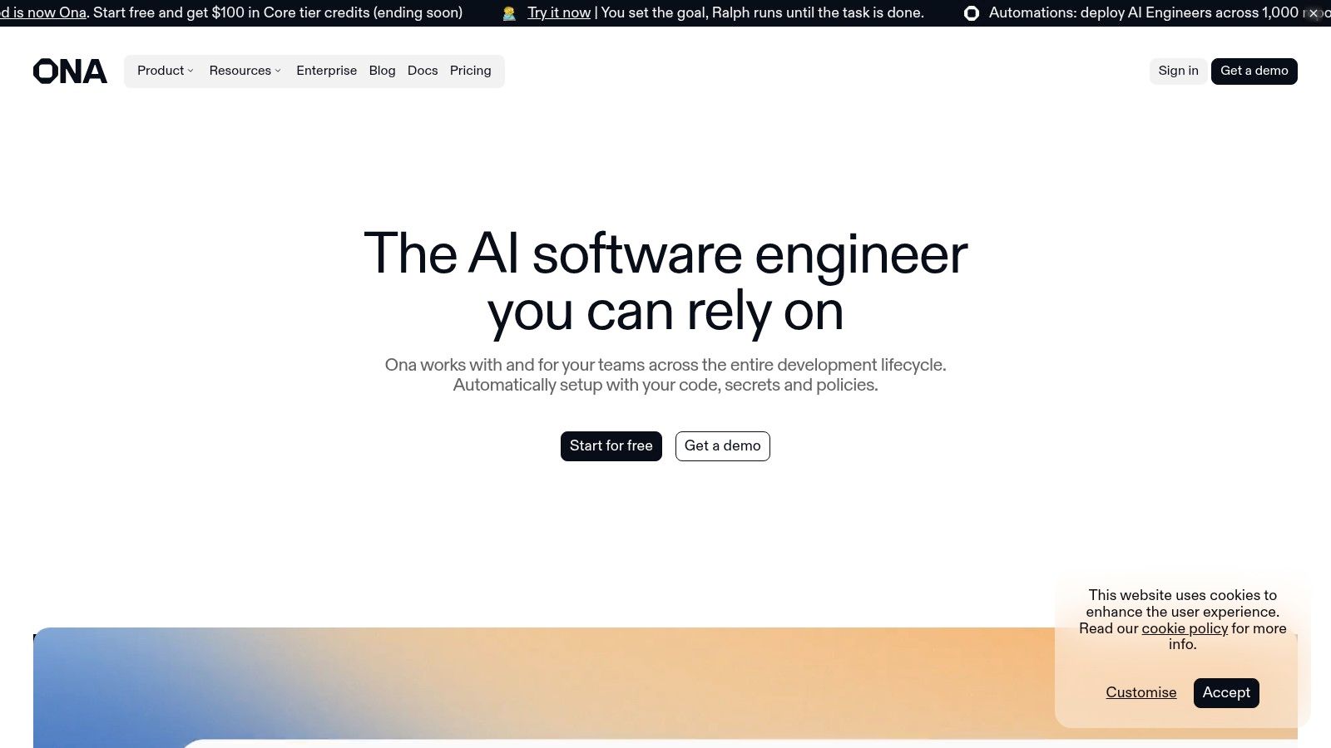This screenshot has height=748, width=1331.
Task: Click Customise in the cookie notice
Action: pyautogui.click(x=1141, y=692)
